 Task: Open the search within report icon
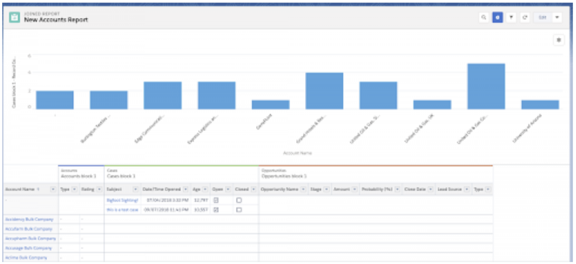[484, 17]
